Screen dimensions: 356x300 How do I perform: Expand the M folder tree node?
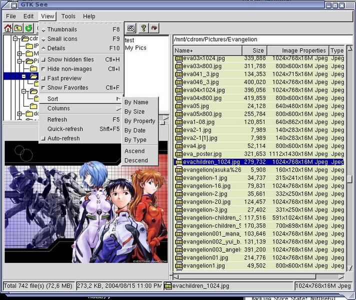tap(19, 54)
